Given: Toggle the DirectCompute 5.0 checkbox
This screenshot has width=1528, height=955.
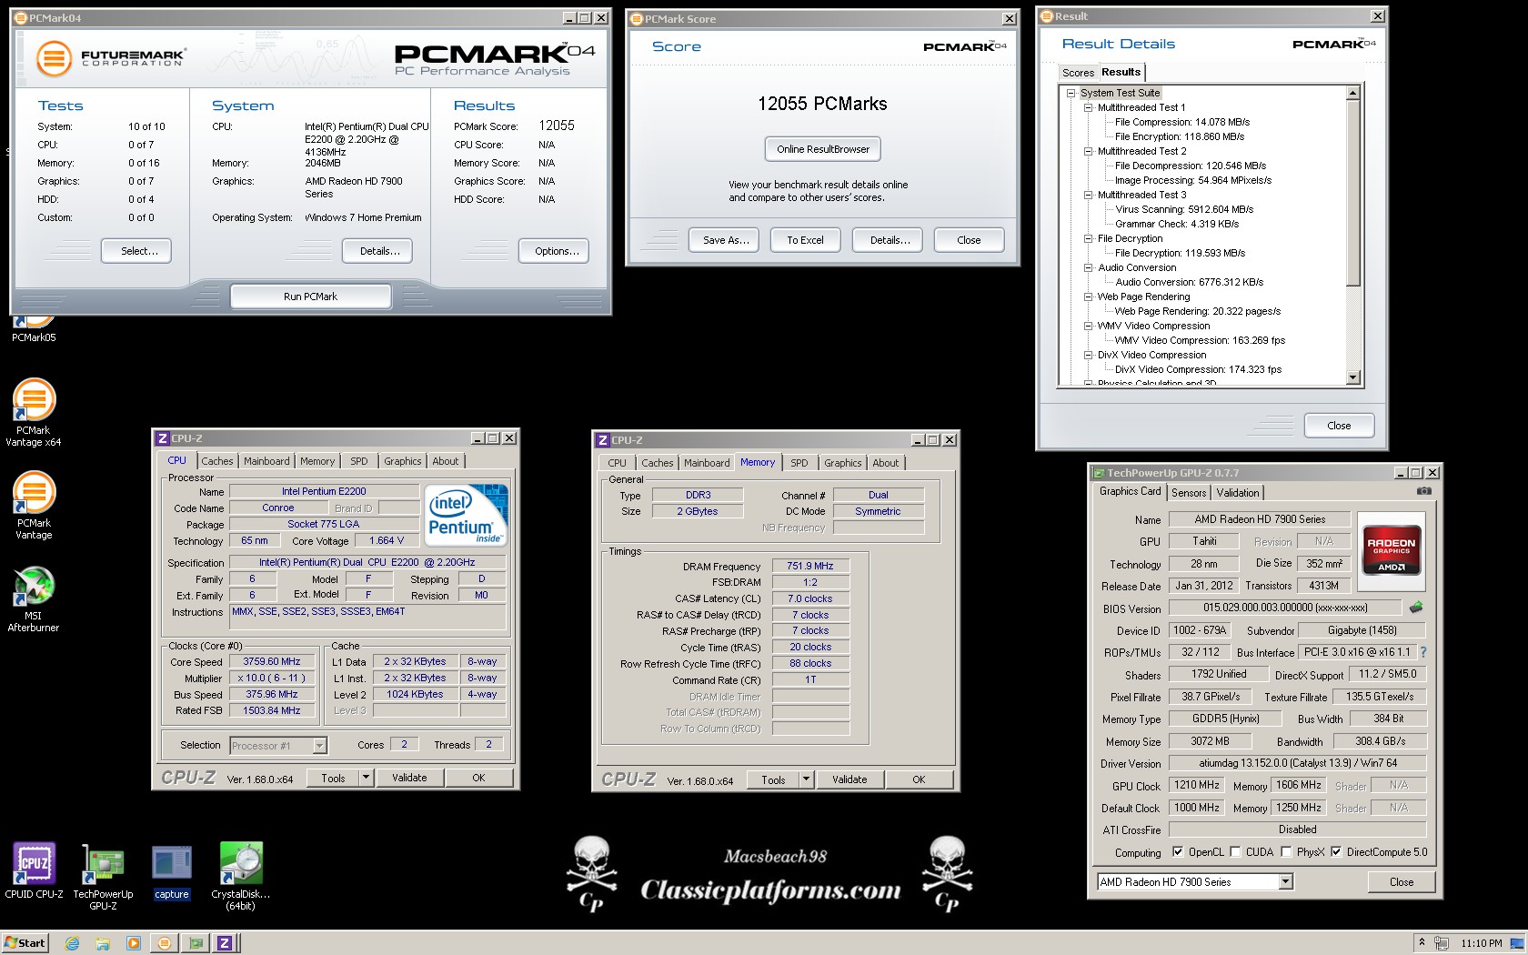Looking at the screenshot, I should click(x=1336, y=852).
